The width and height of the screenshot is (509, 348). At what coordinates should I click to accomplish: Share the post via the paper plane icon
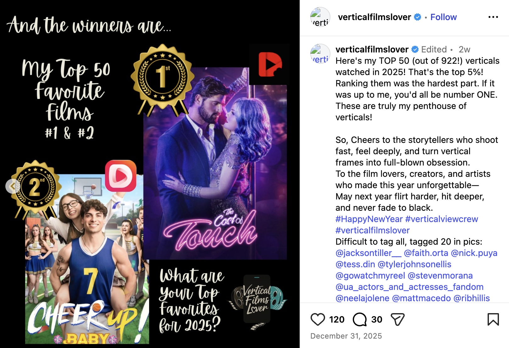click(397, 319)
